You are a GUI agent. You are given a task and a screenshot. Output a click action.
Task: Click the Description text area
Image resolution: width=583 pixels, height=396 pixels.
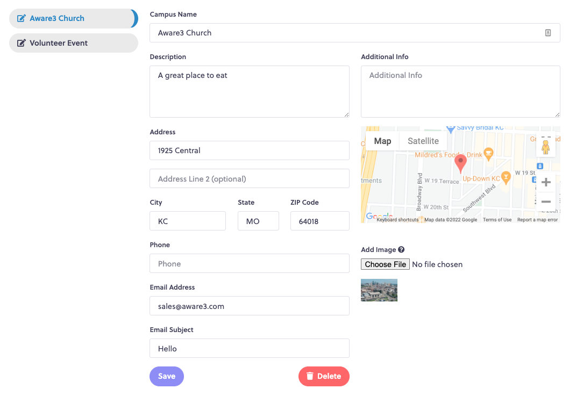[250, 92]
